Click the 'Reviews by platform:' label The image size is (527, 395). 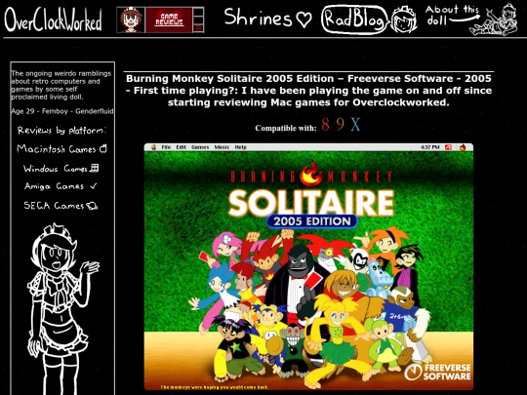[x=61, y=131]
